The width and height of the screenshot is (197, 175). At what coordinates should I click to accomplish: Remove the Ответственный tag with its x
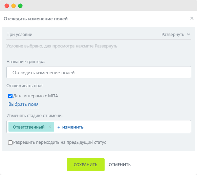pyautogui.click(x=50, y=127)
